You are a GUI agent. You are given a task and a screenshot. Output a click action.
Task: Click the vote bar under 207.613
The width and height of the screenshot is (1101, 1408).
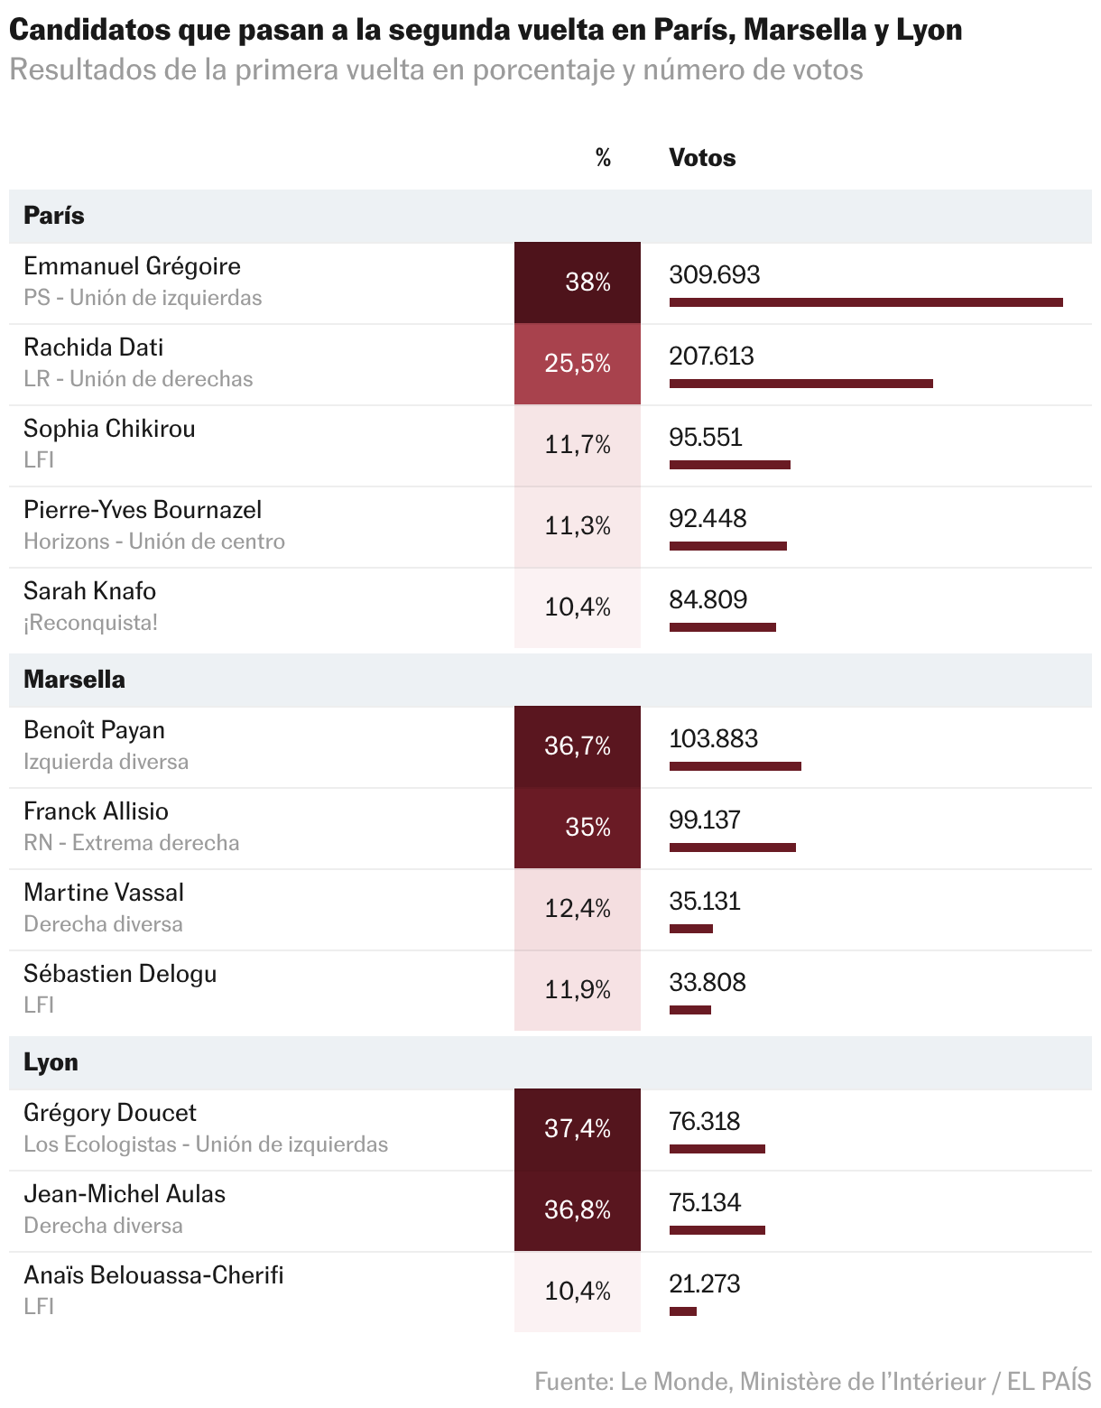click(800, 384)
